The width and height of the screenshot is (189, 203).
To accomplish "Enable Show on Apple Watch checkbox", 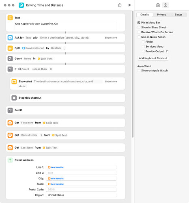I will (x=139, y=71).
